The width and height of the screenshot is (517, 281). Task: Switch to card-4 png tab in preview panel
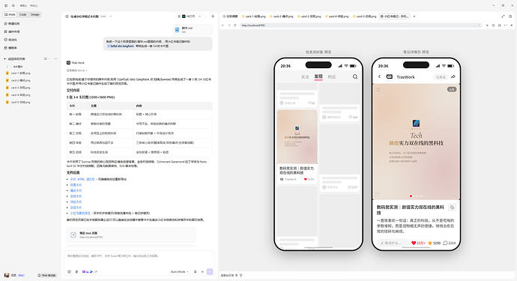tap(336, 16)
